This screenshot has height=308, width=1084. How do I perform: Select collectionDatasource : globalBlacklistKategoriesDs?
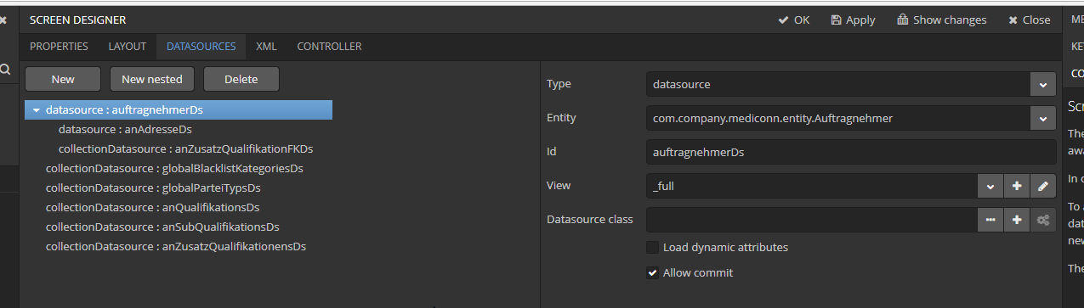pos(174,168)
